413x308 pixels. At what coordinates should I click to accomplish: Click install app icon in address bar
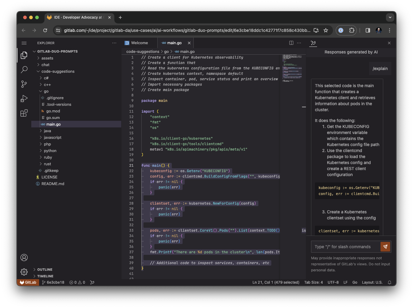[x=316, y=30]
